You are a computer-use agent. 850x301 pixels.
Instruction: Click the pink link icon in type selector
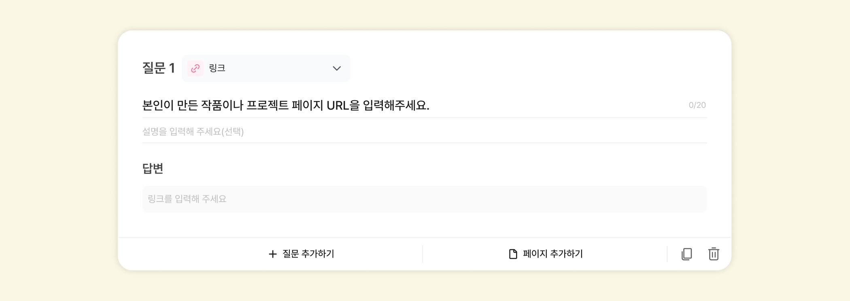[195, 68]
